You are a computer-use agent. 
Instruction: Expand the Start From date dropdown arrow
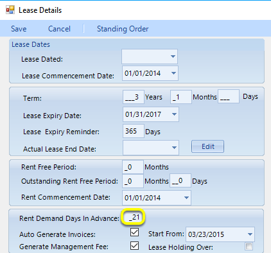250,234
